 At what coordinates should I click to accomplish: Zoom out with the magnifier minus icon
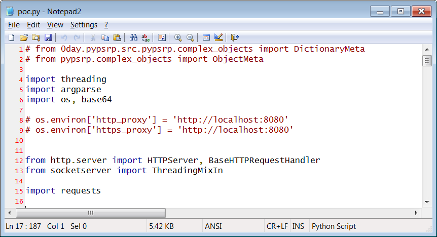[x=190, y=37]
